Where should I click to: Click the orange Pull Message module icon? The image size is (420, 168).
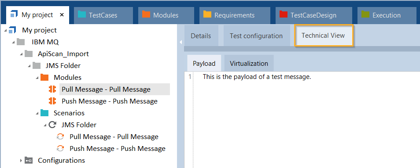tap(52, 89)
